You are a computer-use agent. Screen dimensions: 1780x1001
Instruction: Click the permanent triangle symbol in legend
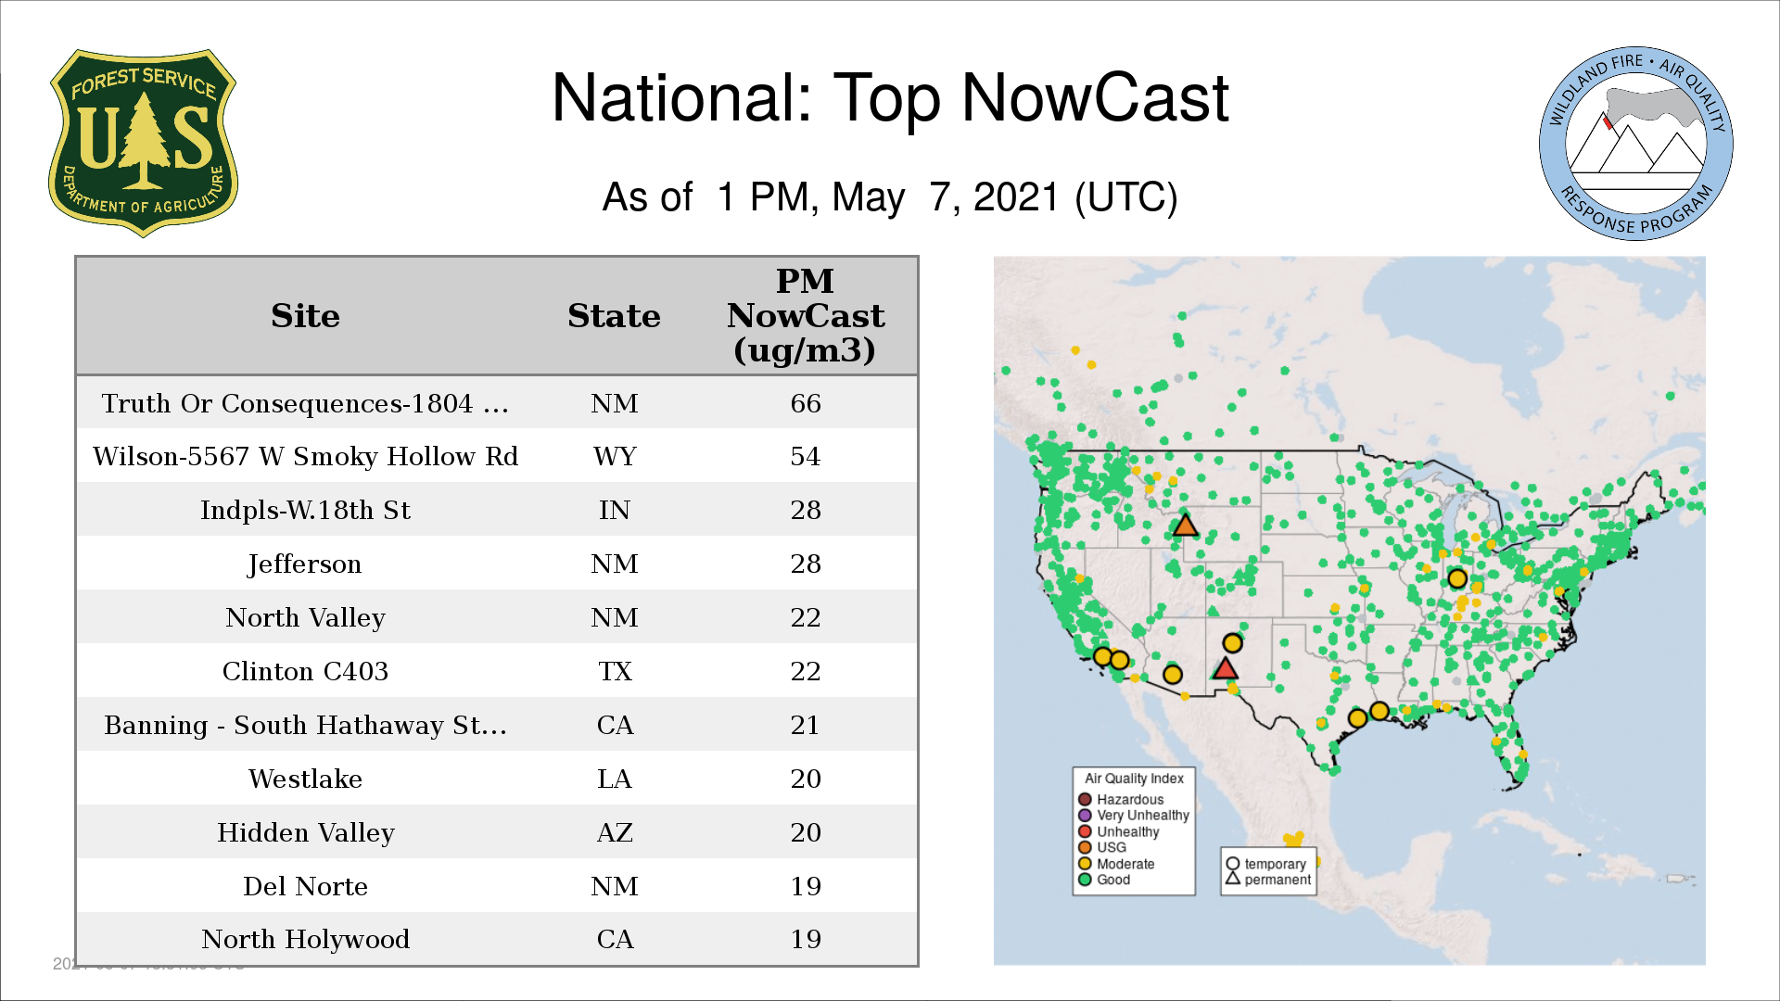point(1233,879)
